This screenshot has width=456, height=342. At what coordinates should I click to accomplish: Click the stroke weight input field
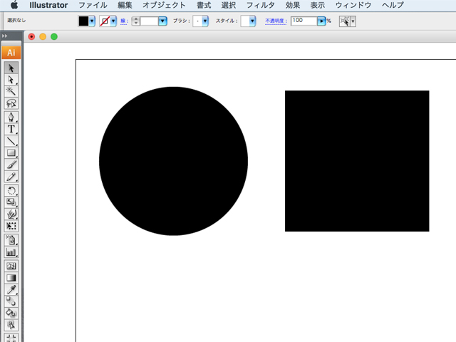(x=149, y=21)
